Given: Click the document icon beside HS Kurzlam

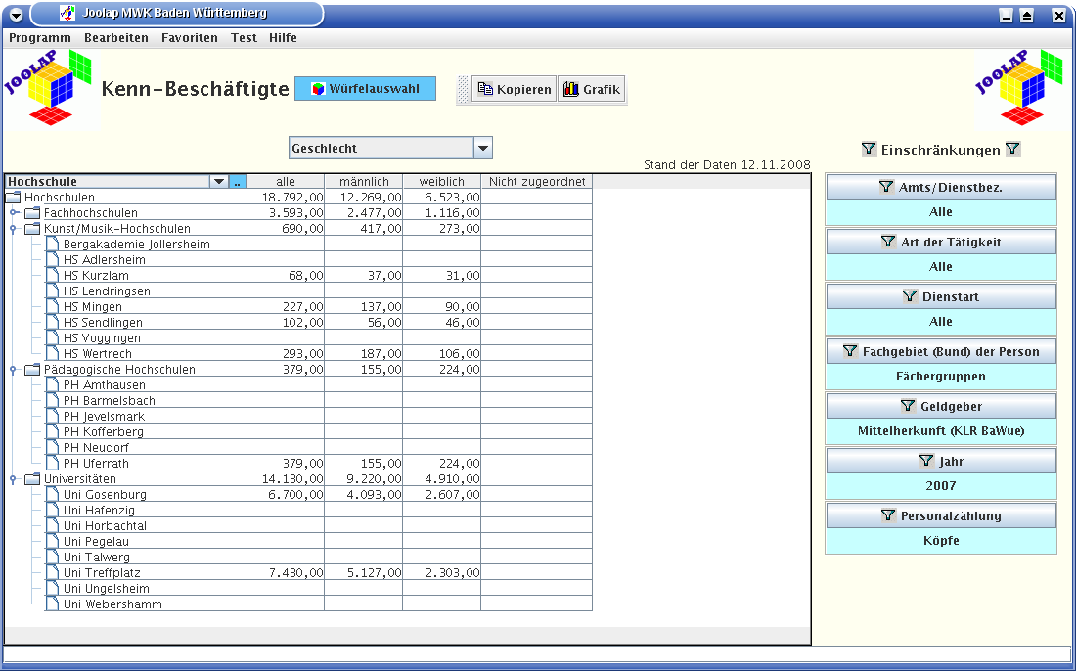Looking at the screenshot, I should 52,276.
